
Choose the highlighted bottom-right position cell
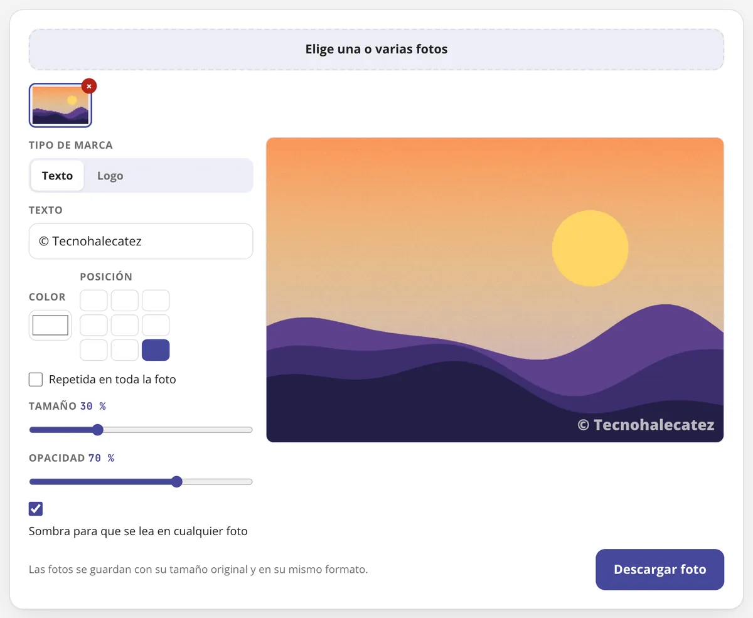156,350
